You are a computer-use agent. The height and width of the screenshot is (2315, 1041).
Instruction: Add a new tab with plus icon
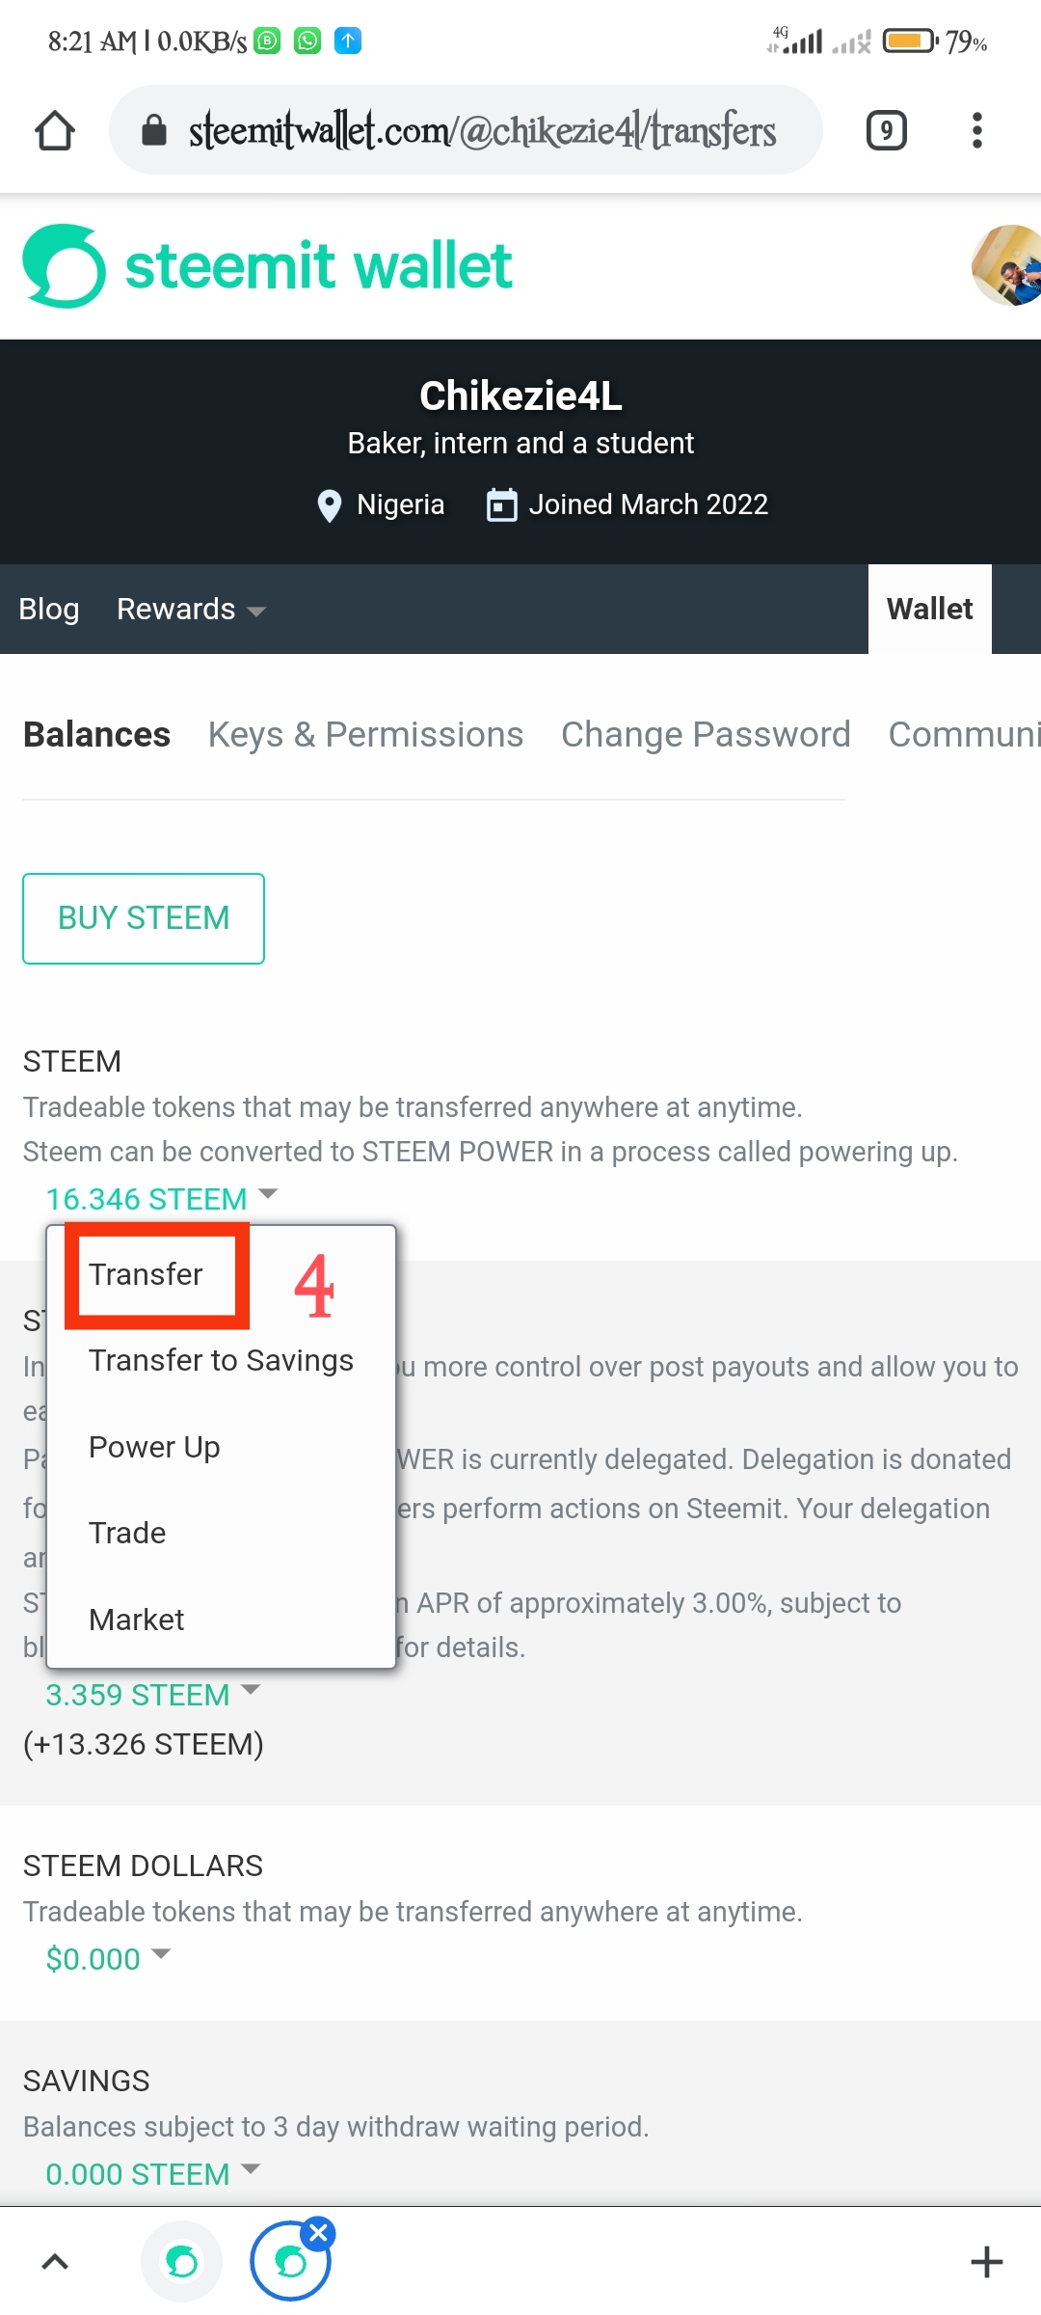(986, 2262)
